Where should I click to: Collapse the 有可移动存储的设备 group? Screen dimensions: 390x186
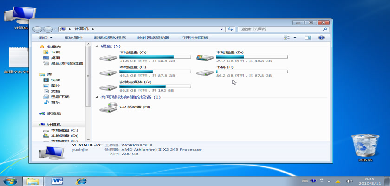97,97
